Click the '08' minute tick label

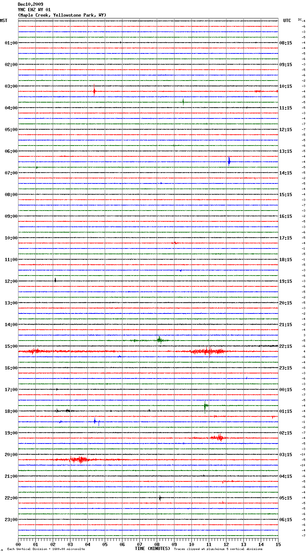157,545
